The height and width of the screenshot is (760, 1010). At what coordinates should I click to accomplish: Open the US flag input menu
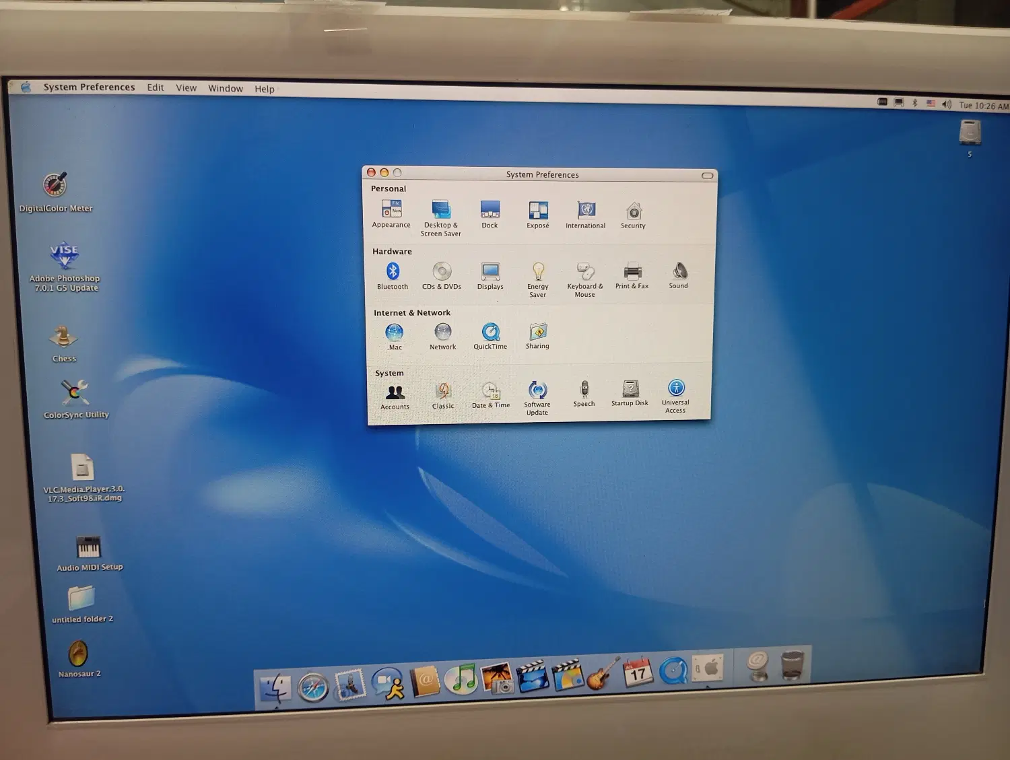click(x=931, y=104)
